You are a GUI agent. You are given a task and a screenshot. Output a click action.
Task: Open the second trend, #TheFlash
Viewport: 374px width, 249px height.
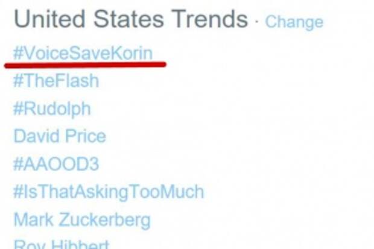pos(56,81)
